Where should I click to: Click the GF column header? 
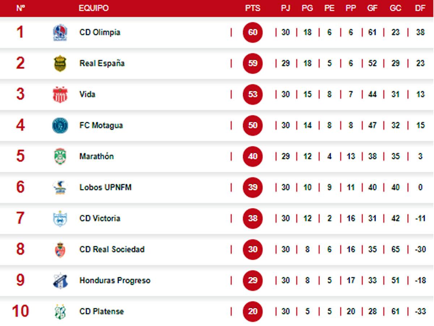[x=372, y=8]
